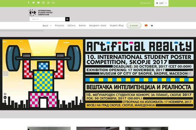Expand the CART dropdown in top bar
The height and width of the screenshot is (130, 196).
coord(161,3)
